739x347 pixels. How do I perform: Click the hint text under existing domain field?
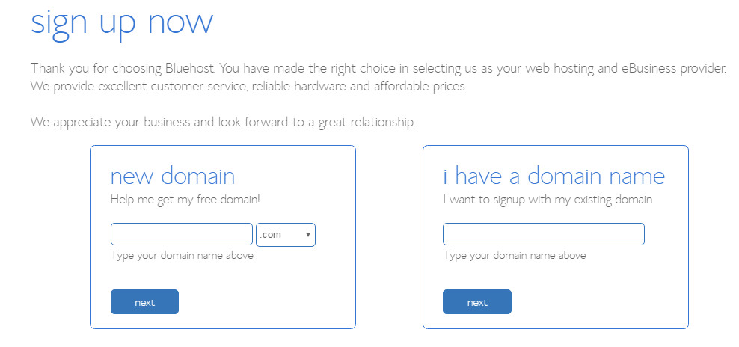[x=514, y=255]
